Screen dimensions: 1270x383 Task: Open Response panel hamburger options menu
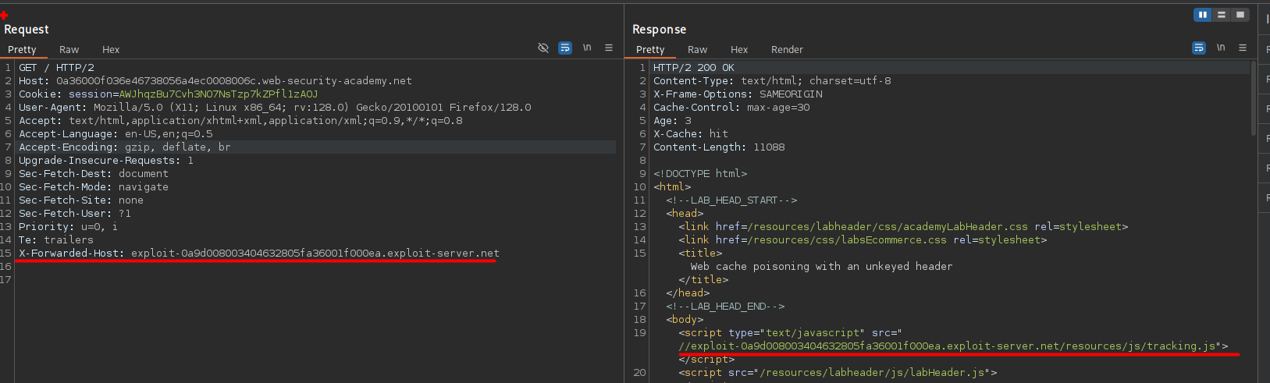(1243, 48)
